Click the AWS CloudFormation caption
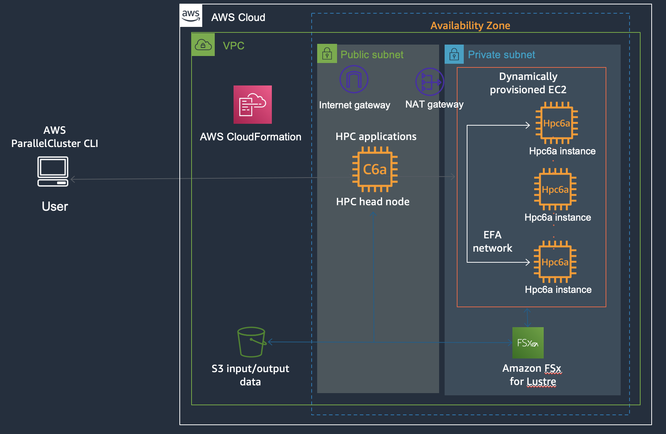 250,137
